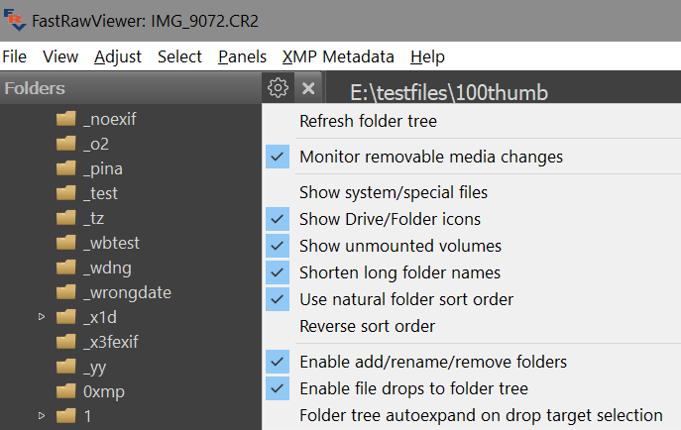
Task: Click the _x3fexif folder icon
Action: pyautogui.click(x=66, y=342)
